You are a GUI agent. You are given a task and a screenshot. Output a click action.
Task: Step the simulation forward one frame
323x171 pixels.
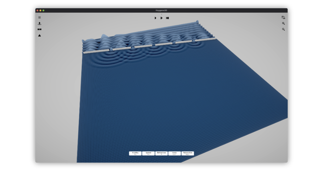point(161,18)
